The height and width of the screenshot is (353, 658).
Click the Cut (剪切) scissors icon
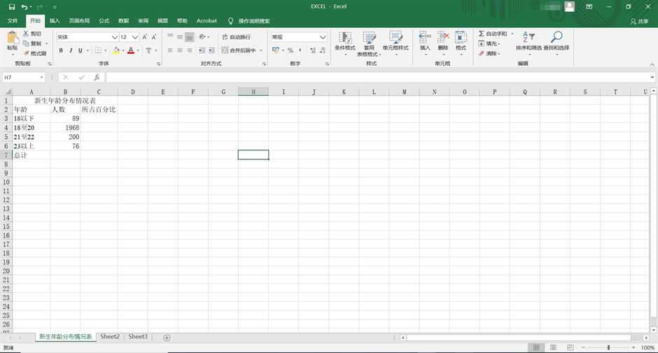26,34
